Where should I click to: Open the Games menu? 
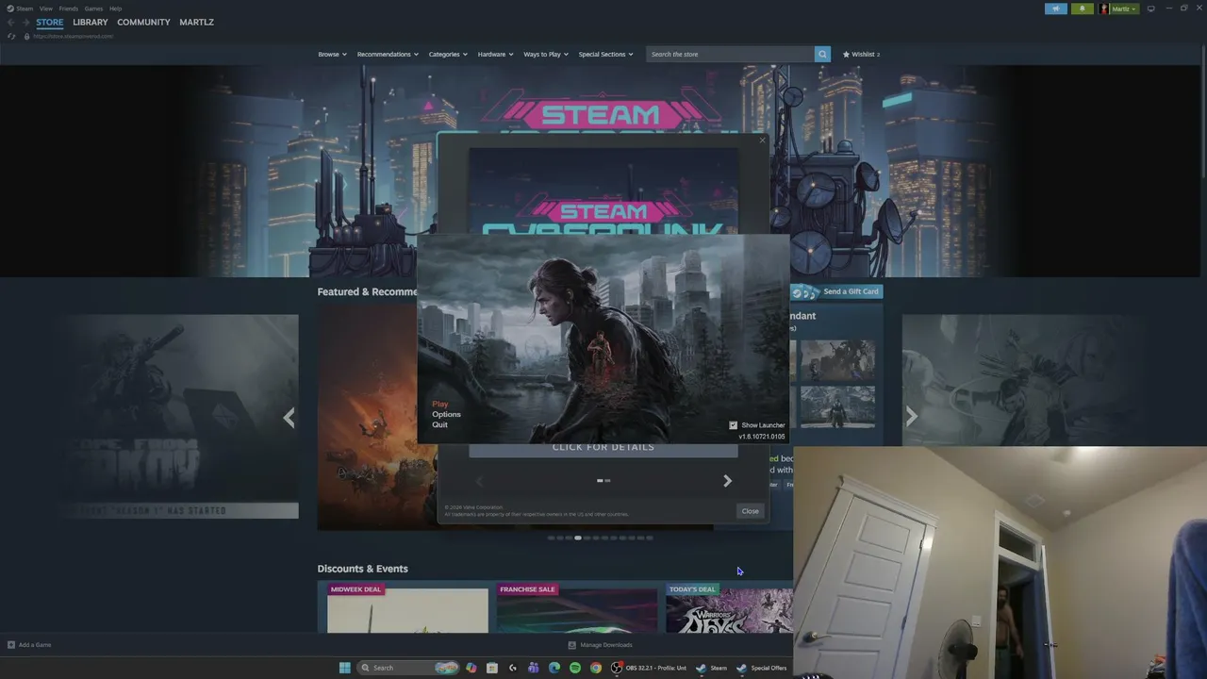click(93, 8)
